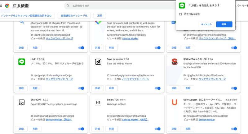Click 削除 on the ShareGPT card
The height and width of the screenshot is (134, 248).
[35, 129]
